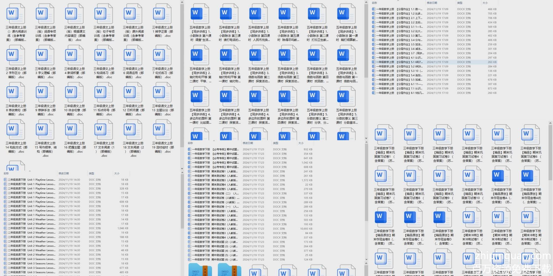Sort 二年级英语下册 list by 修改日期 header

tap(64, 174)
